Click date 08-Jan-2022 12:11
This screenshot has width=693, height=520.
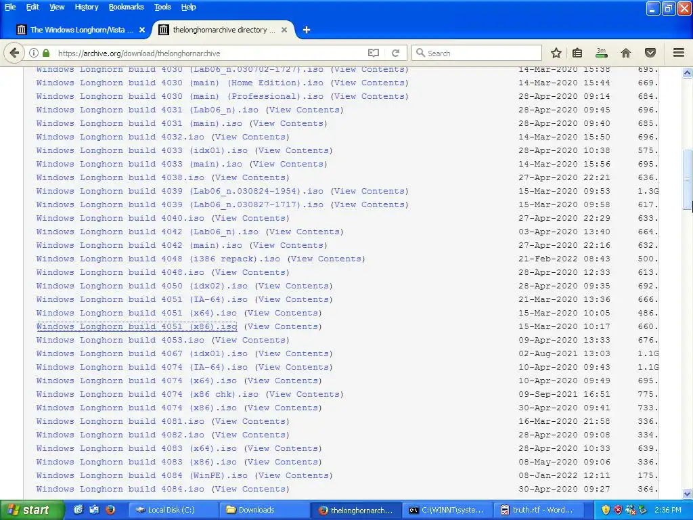click(x=564, y=475)
